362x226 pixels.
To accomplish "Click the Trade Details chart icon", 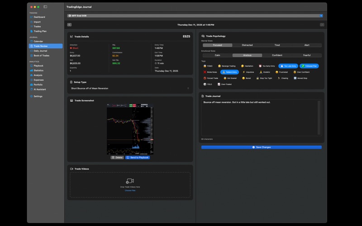I will (x=71, y=37).
